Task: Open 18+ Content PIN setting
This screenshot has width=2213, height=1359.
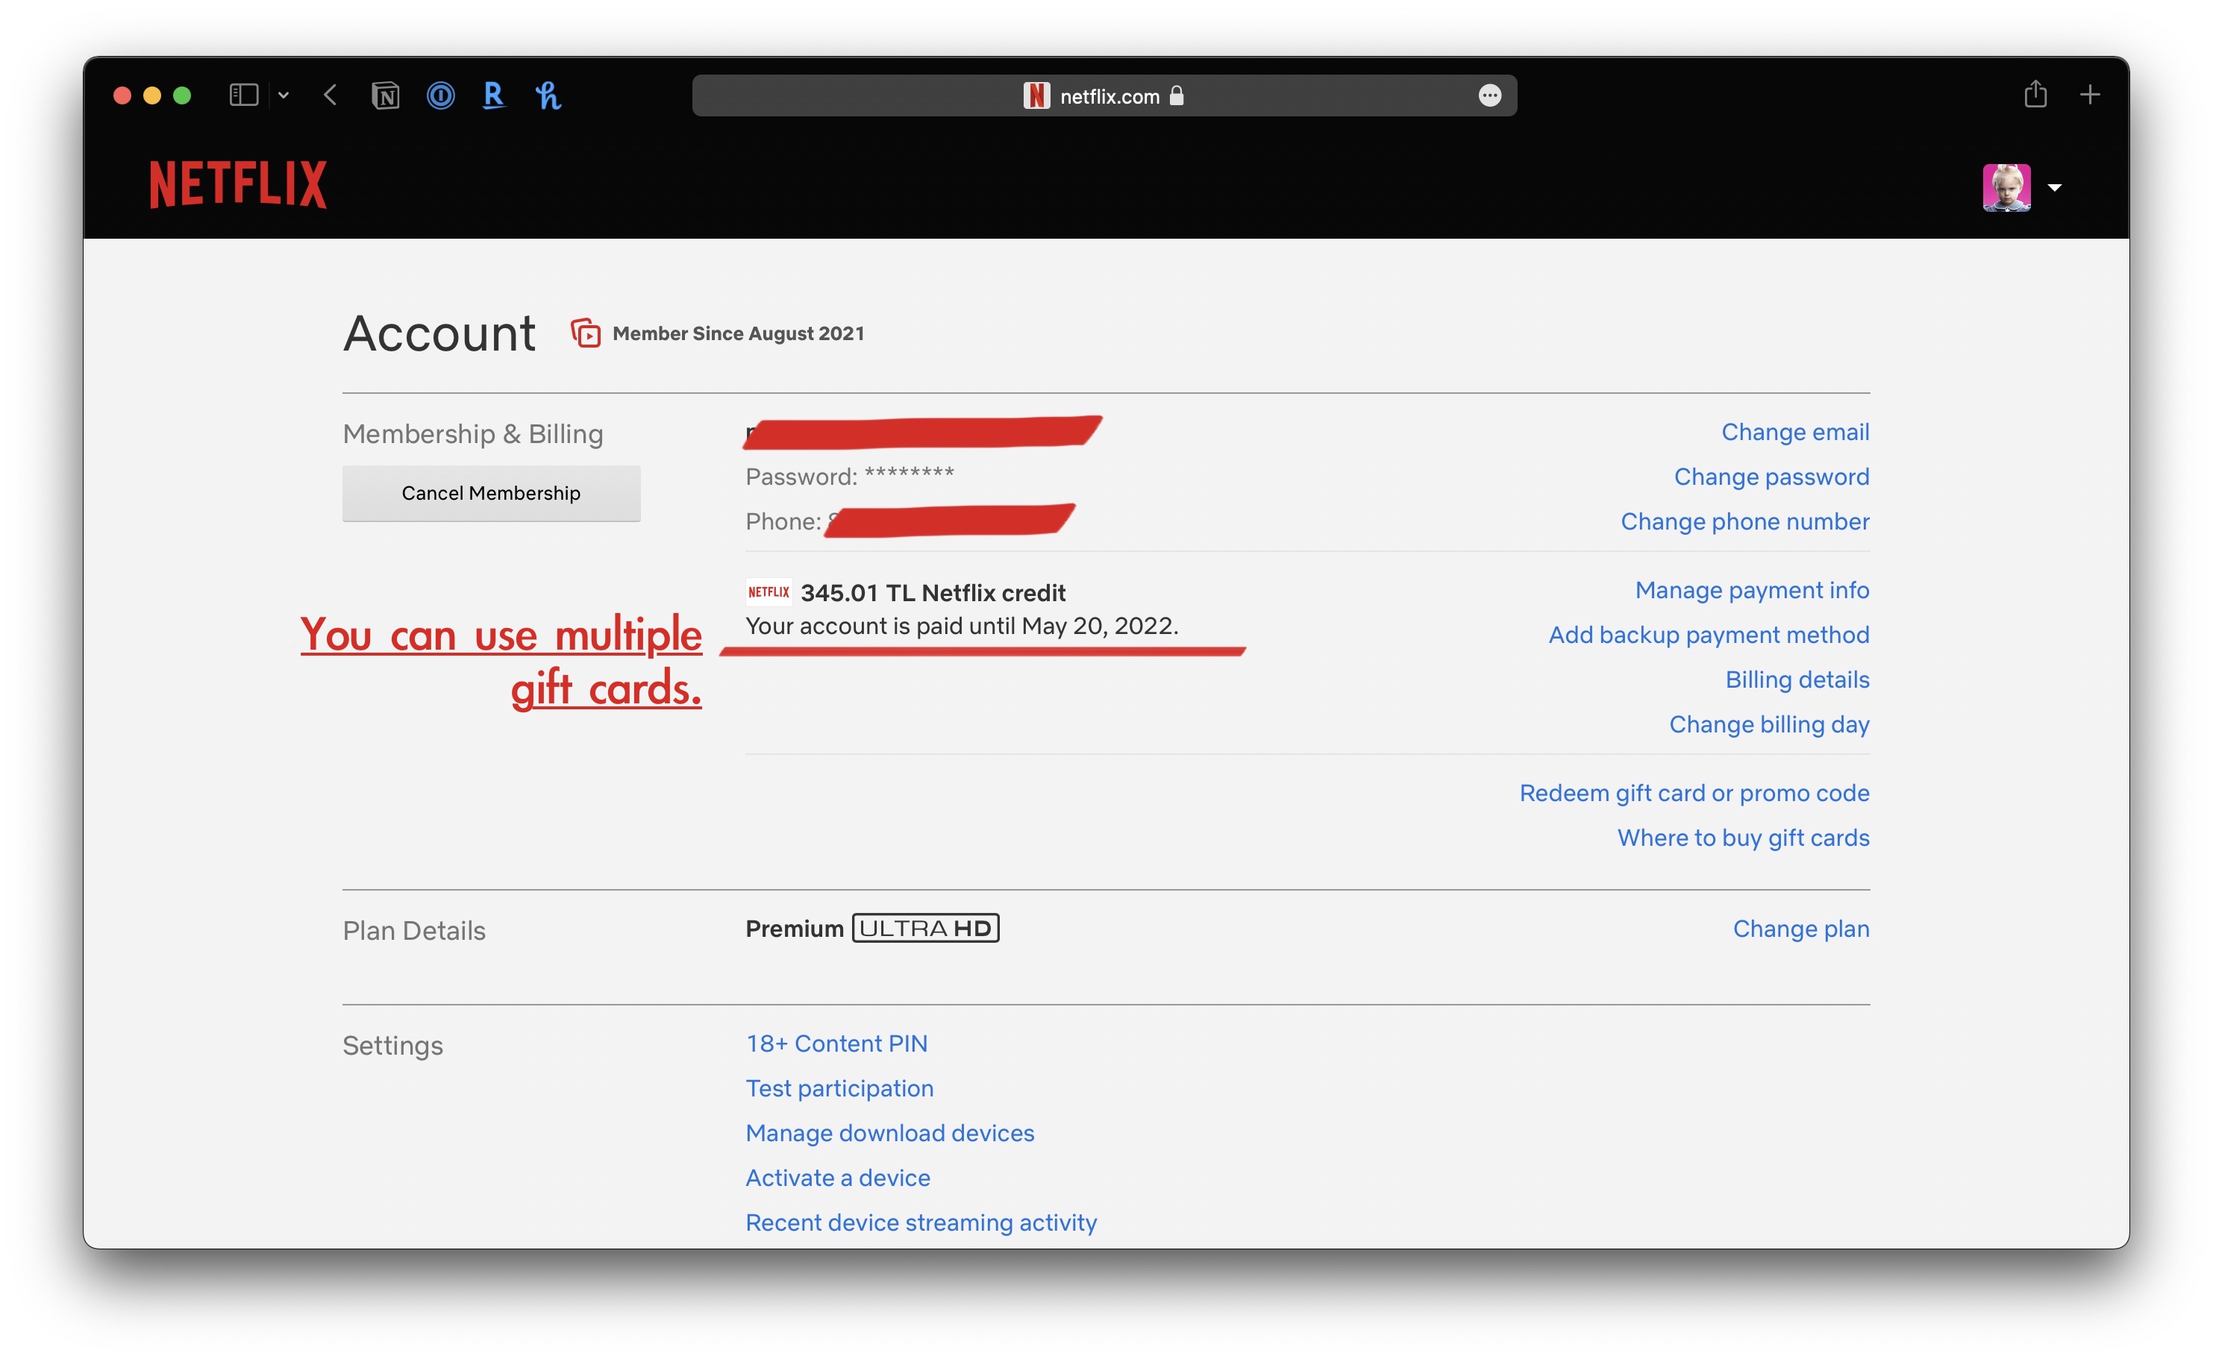Action: pyautogui.click(x=836, y=1043)
